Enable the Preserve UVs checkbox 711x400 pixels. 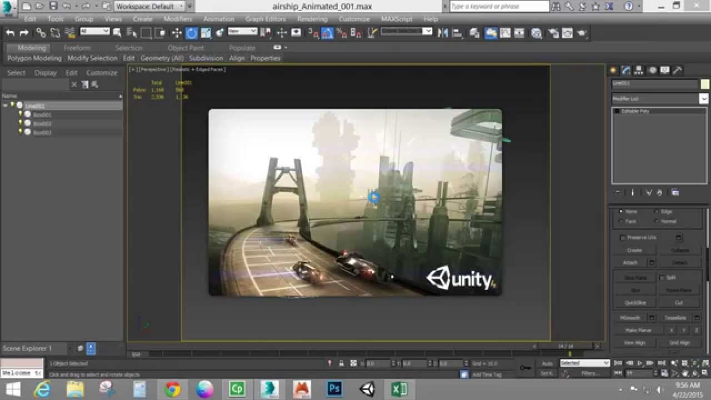coord(622,237)
